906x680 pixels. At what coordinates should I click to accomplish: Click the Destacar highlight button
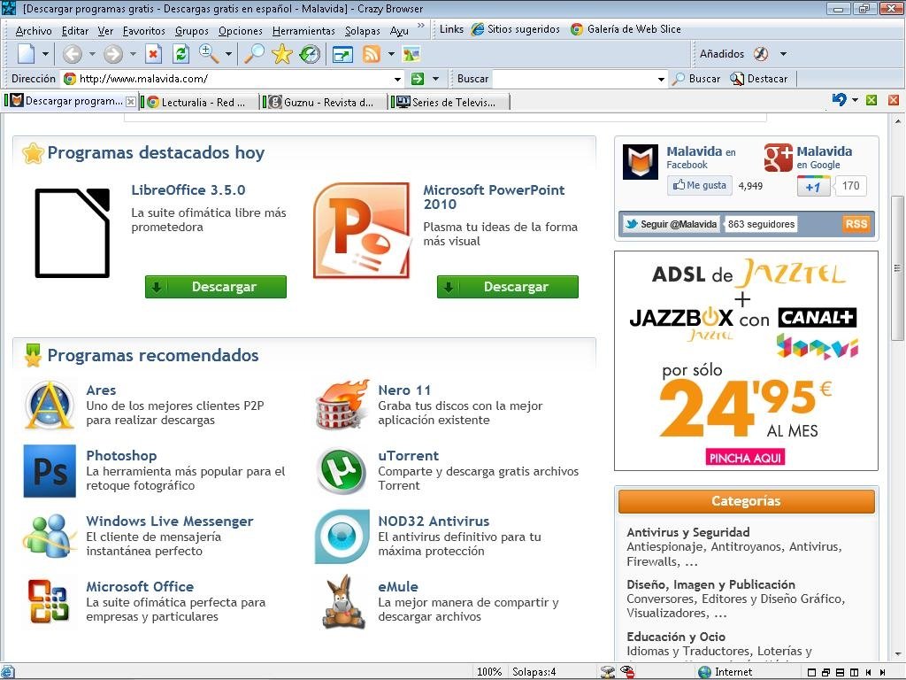pyautogui.click(x=758, y=79)
